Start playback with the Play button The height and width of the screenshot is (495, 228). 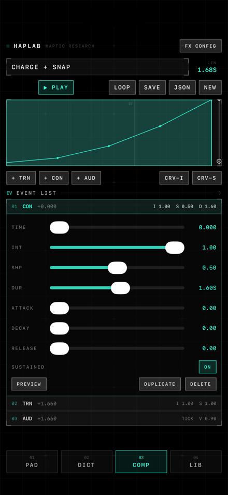pos(56,88)
